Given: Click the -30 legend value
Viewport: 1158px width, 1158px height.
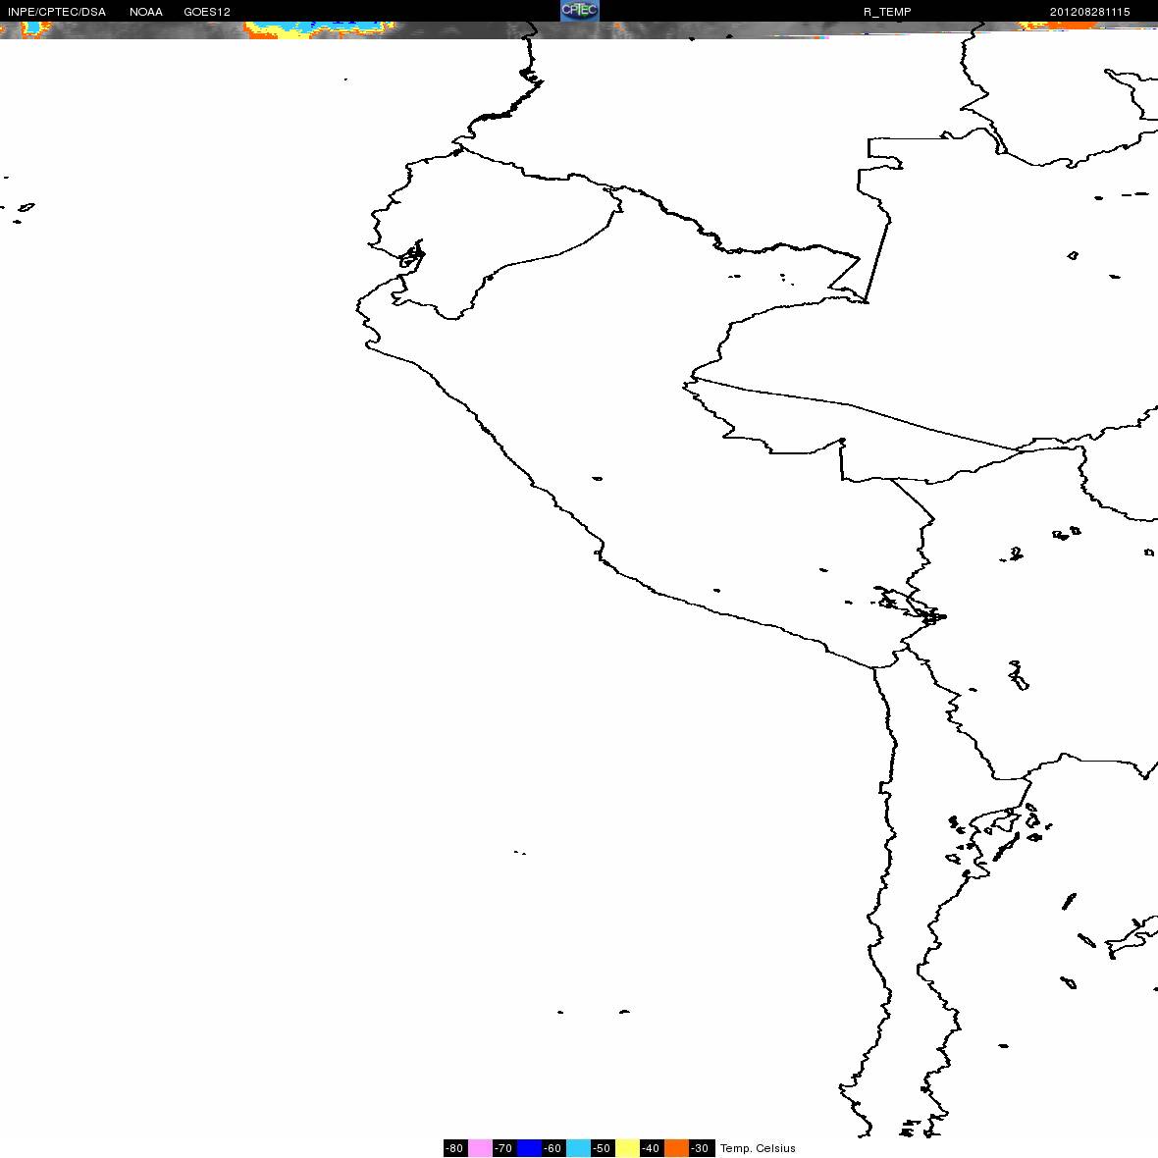Looking at the screenshot, I should point(702,1147).
